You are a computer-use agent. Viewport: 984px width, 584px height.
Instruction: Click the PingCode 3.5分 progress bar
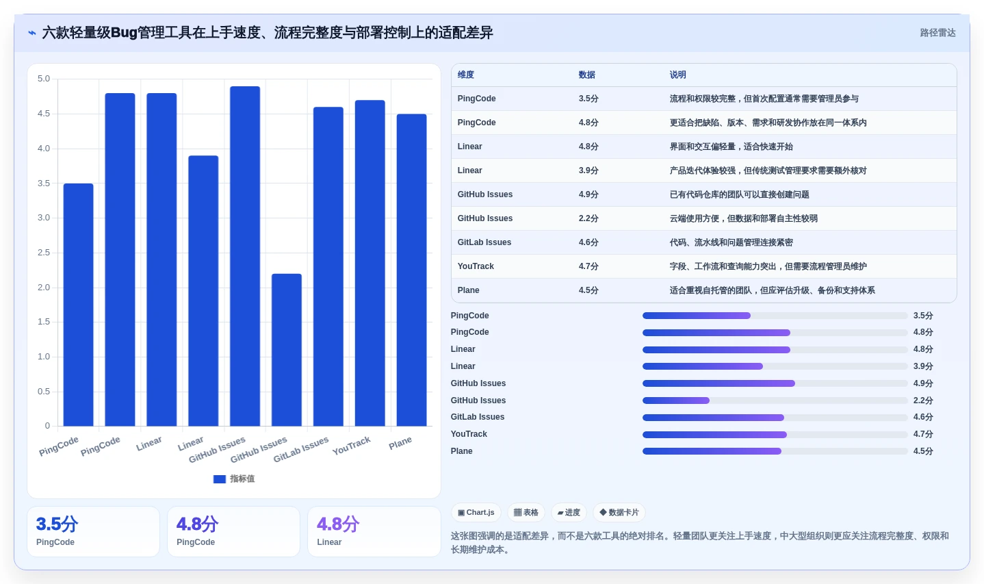pos(775,316)
